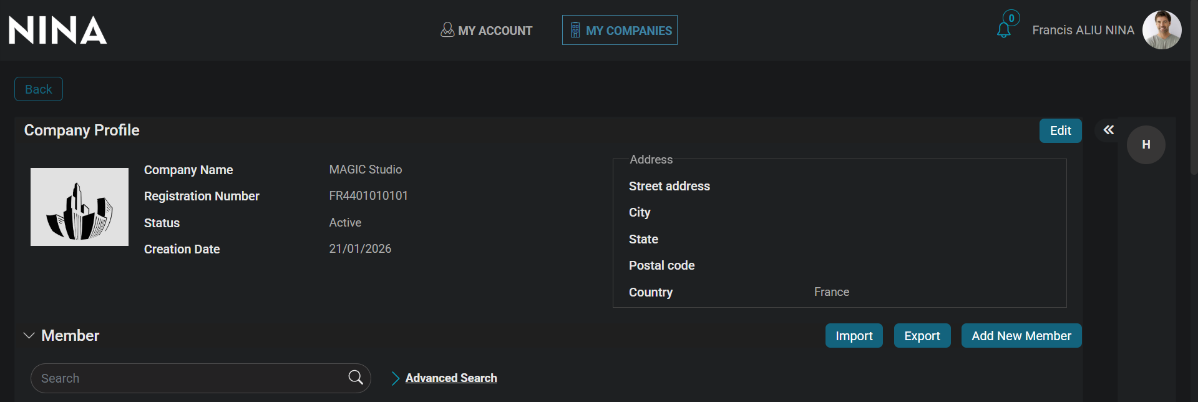
Task: Click the NINA logo
Action: [x=57, y=30]
